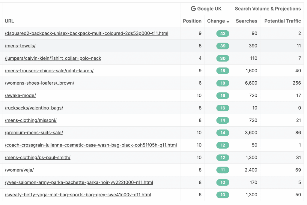
Task: Sort by Change column arrow
Action: (x=228, y=22)
